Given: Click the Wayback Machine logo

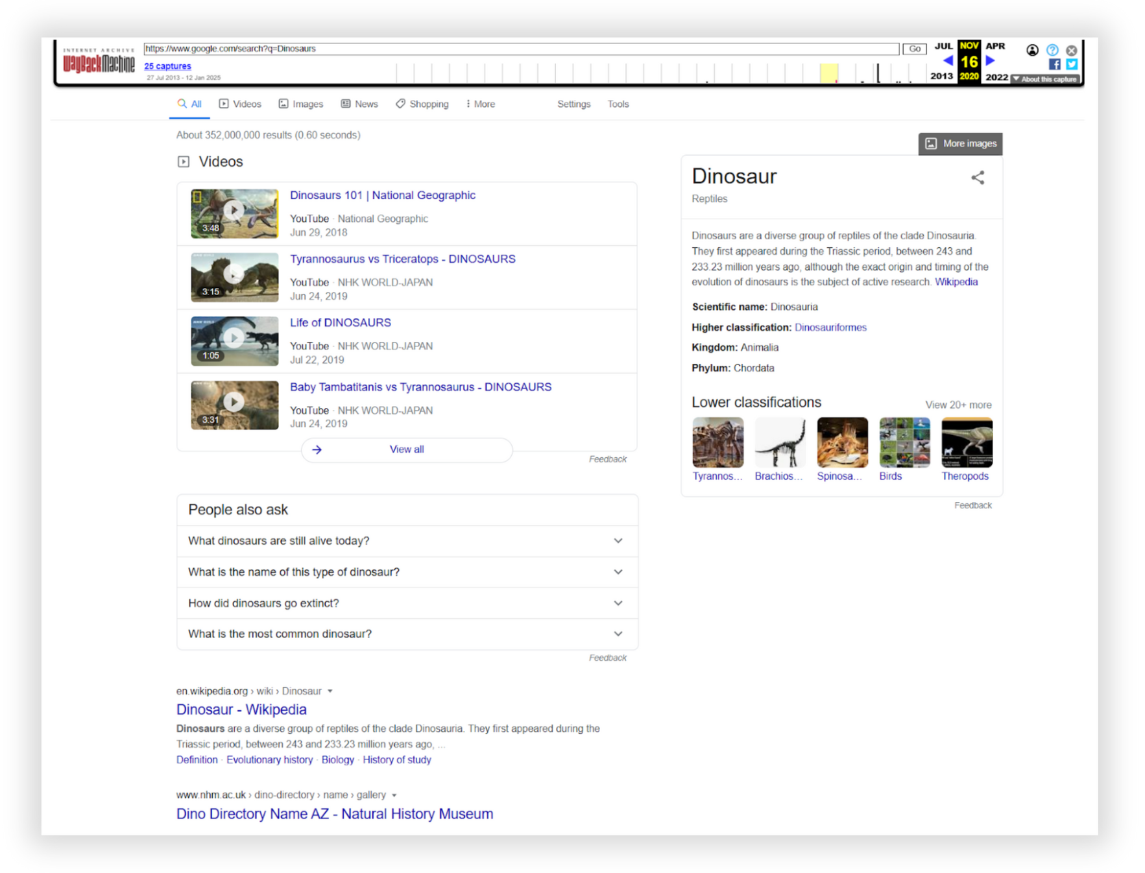Looking at the screenshot, I should (99, 62).
